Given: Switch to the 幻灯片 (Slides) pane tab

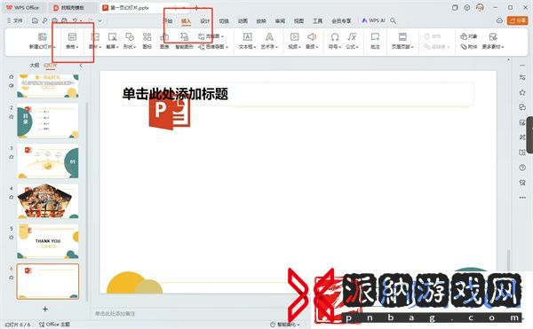Looking at the screenshot, I should click(50, 65).
